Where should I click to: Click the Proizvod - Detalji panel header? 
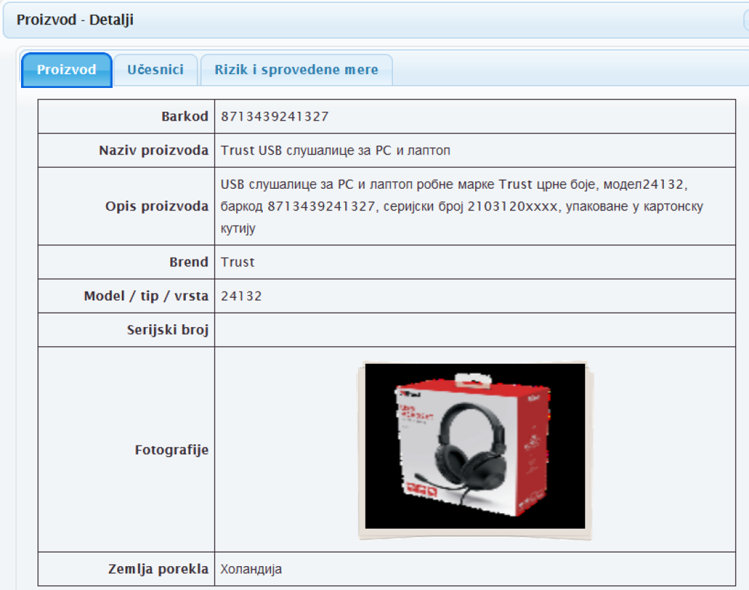point(75,20)
